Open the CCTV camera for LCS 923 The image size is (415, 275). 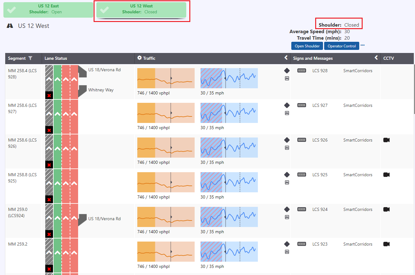(x=386, y=244)
